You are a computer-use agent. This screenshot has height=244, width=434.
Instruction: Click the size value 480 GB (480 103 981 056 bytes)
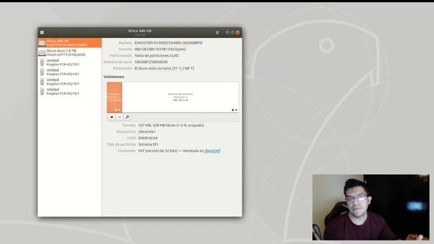(x=160, y=49)
